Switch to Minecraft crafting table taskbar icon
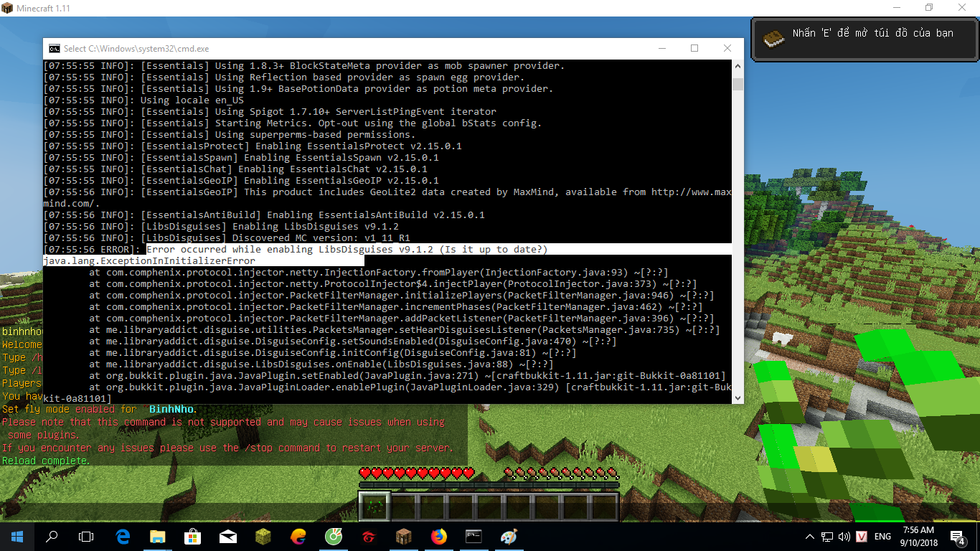The width and height of the screenshot is (980, 551). [x=404, y=536]
